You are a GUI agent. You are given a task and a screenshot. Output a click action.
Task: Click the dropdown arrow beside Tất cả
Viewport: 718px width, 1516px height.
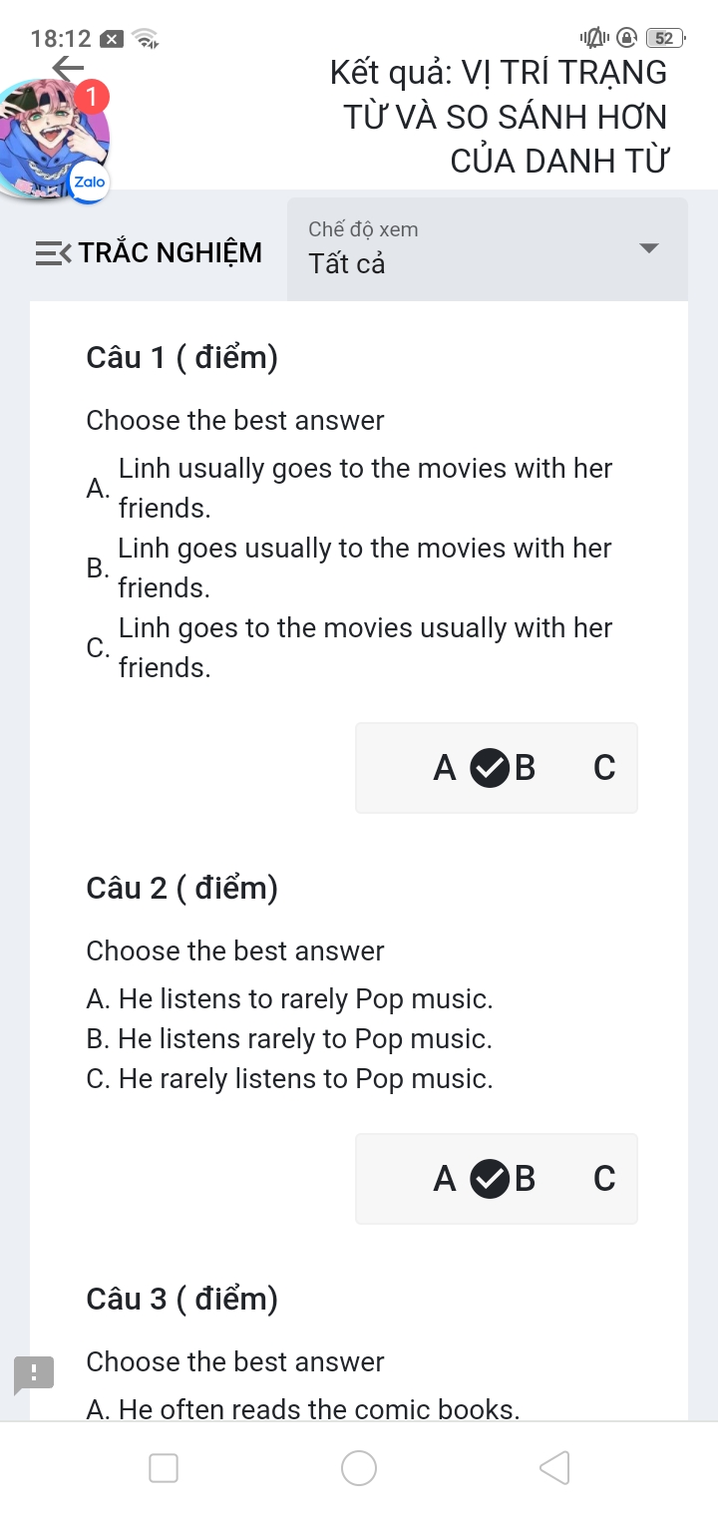coord(649,248)
